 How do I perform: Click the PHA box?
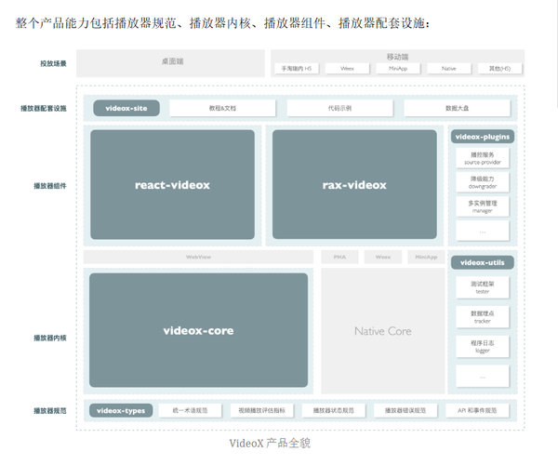point(339,257)
